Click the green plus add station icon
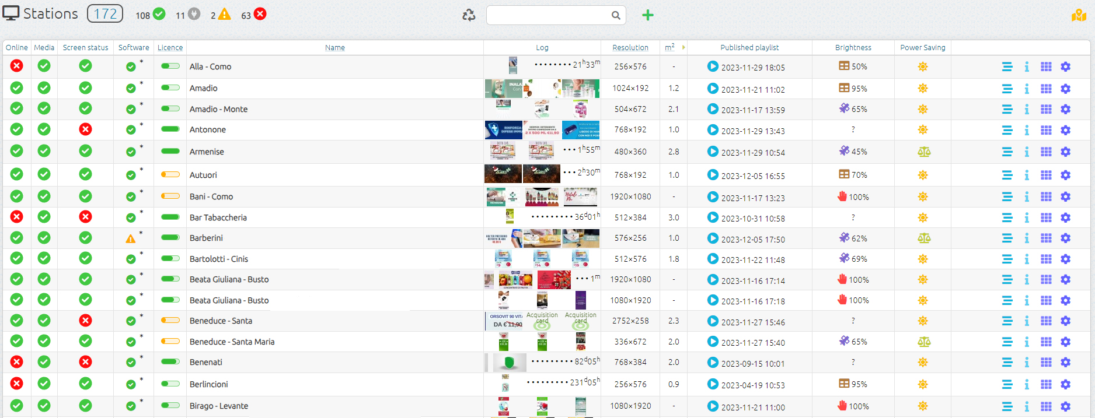 (x=647, y=15)
